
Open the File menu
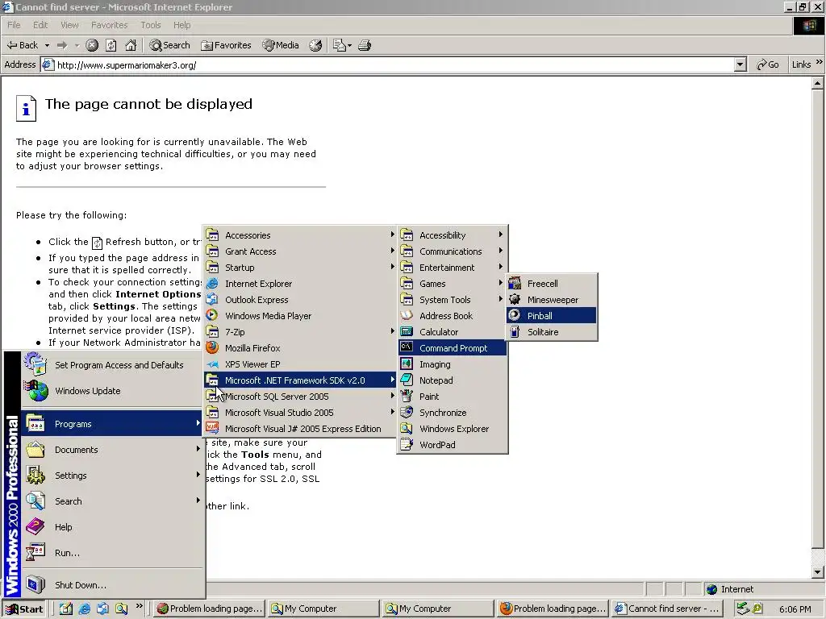coord(14,25)
